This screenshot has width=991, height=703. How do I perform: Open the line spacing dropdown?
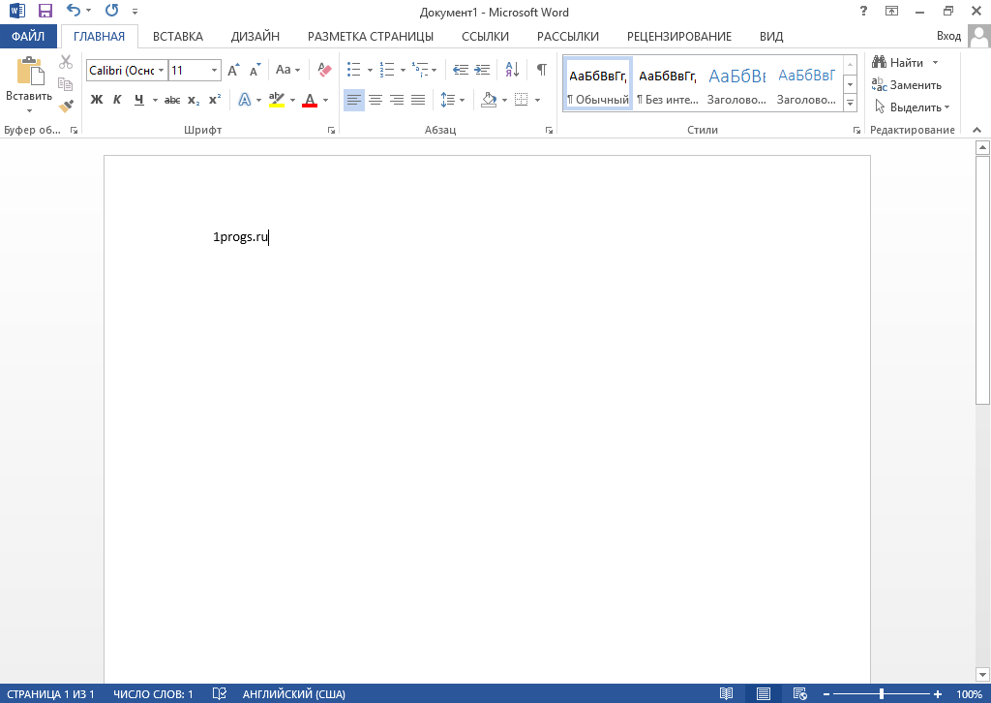click(x=450, y=100)
